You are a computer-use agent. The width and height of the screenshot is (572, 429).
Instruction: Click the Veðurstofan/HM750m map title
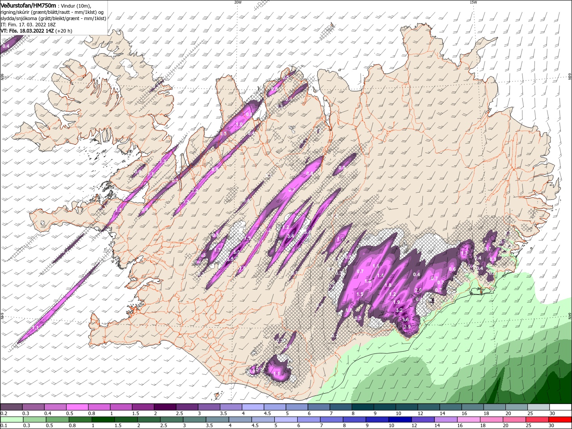pyautogui.click(x=28, y=5)
